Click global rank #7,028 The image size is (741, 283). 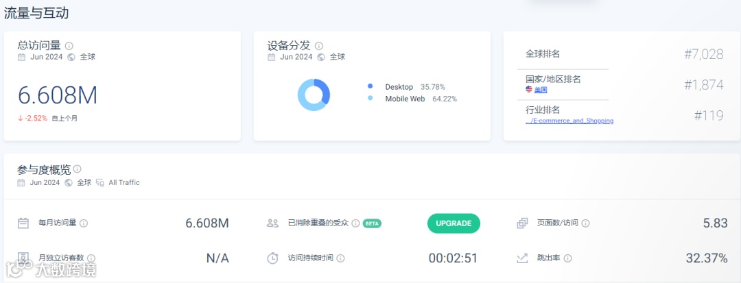pos(704,54)
